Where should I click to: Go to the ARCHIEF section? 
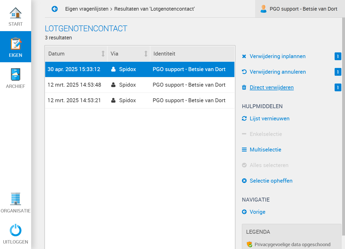(x=16, y=78)
